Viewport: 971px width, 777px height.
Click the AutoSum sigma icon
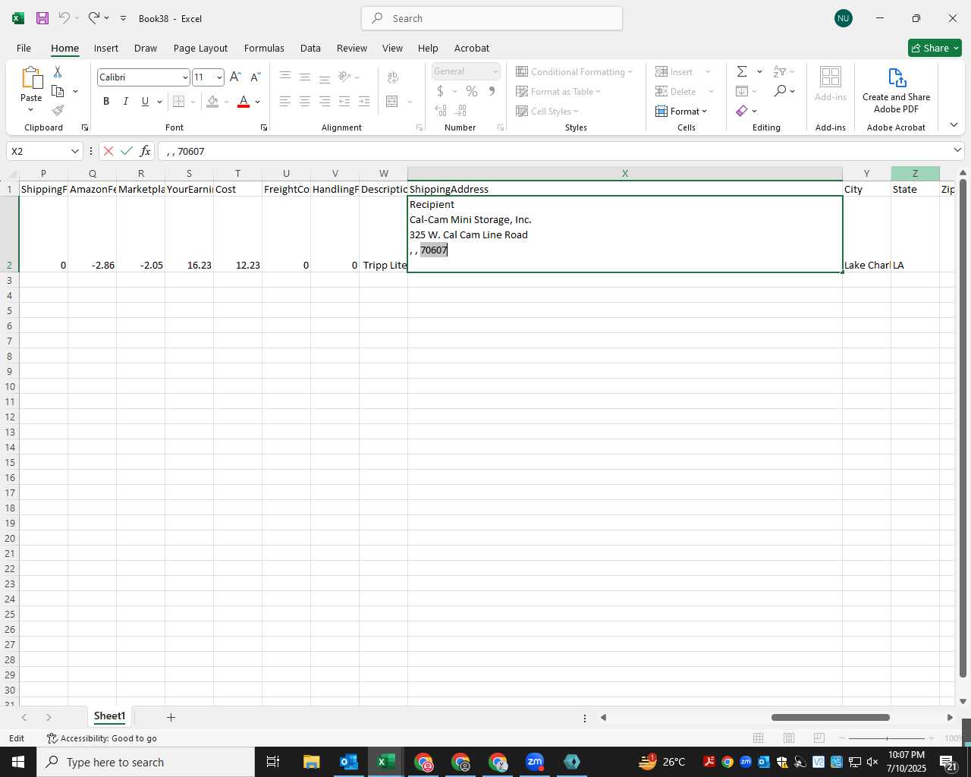click(742, 71)
